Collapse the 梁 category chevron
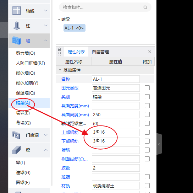This screenshot has width=193, height=193. [x=46, y=150]
